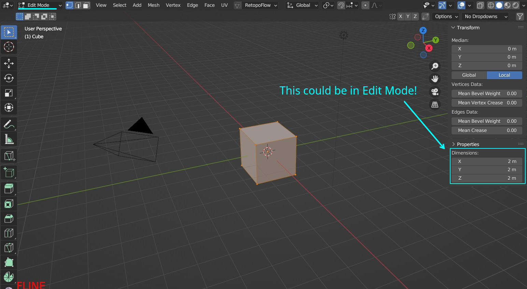Switch to orthographic view using grid icon
The height and width of the screenshot is (289, 527).
435,105
